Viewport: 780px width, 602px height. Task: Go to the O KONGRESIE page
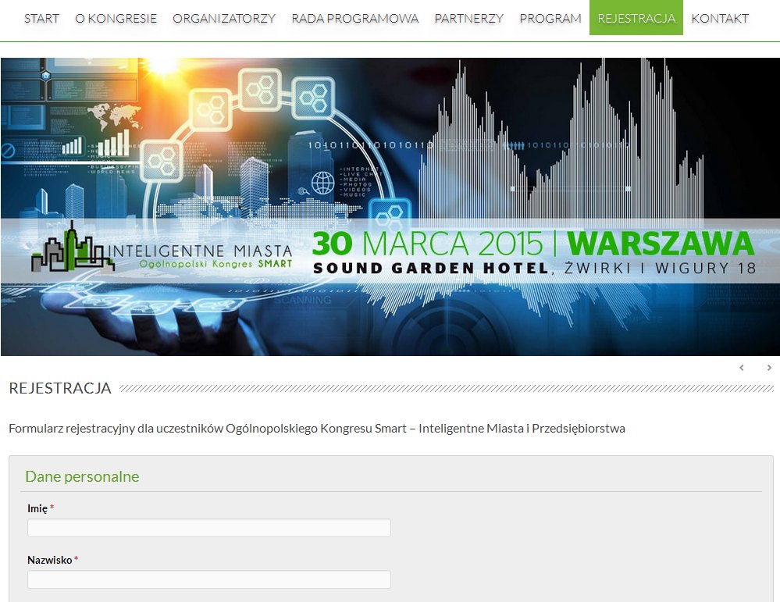click(116, 19)
